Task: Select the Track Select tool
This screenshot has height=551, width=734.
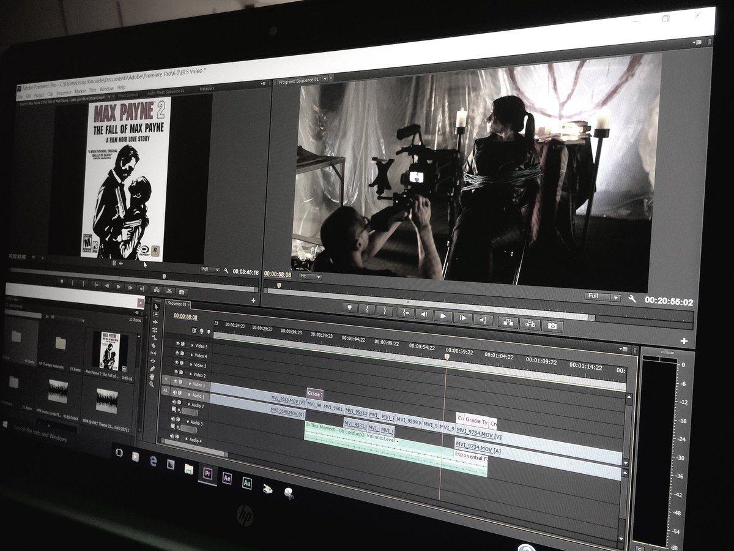Action: pyautogui.click(x=155, y=314)
